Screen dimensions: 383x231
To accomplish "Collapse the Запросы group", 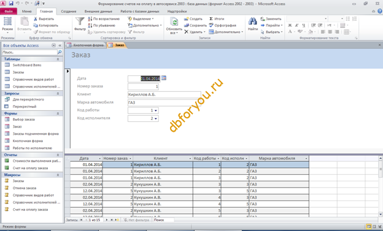I will pyautogui.click(x=58, y=94).
